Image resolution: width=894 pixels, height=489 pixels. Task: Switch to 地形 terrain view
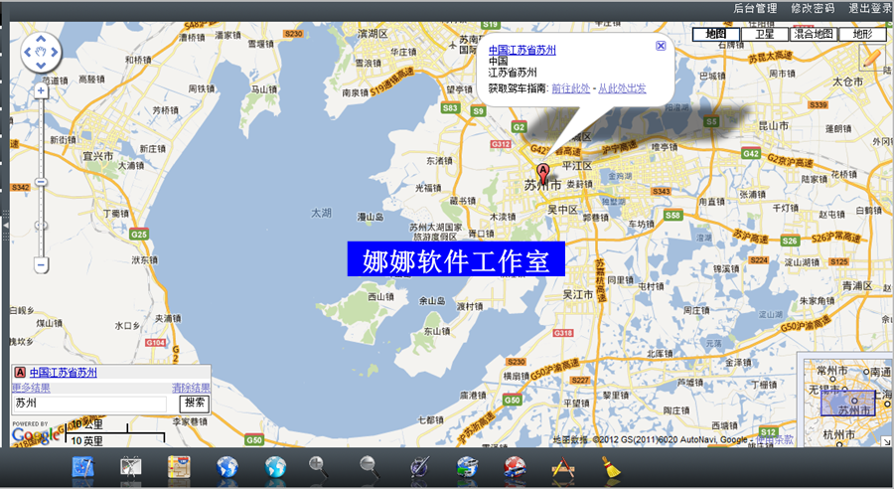pyautogui.click(x=862, y=34)
